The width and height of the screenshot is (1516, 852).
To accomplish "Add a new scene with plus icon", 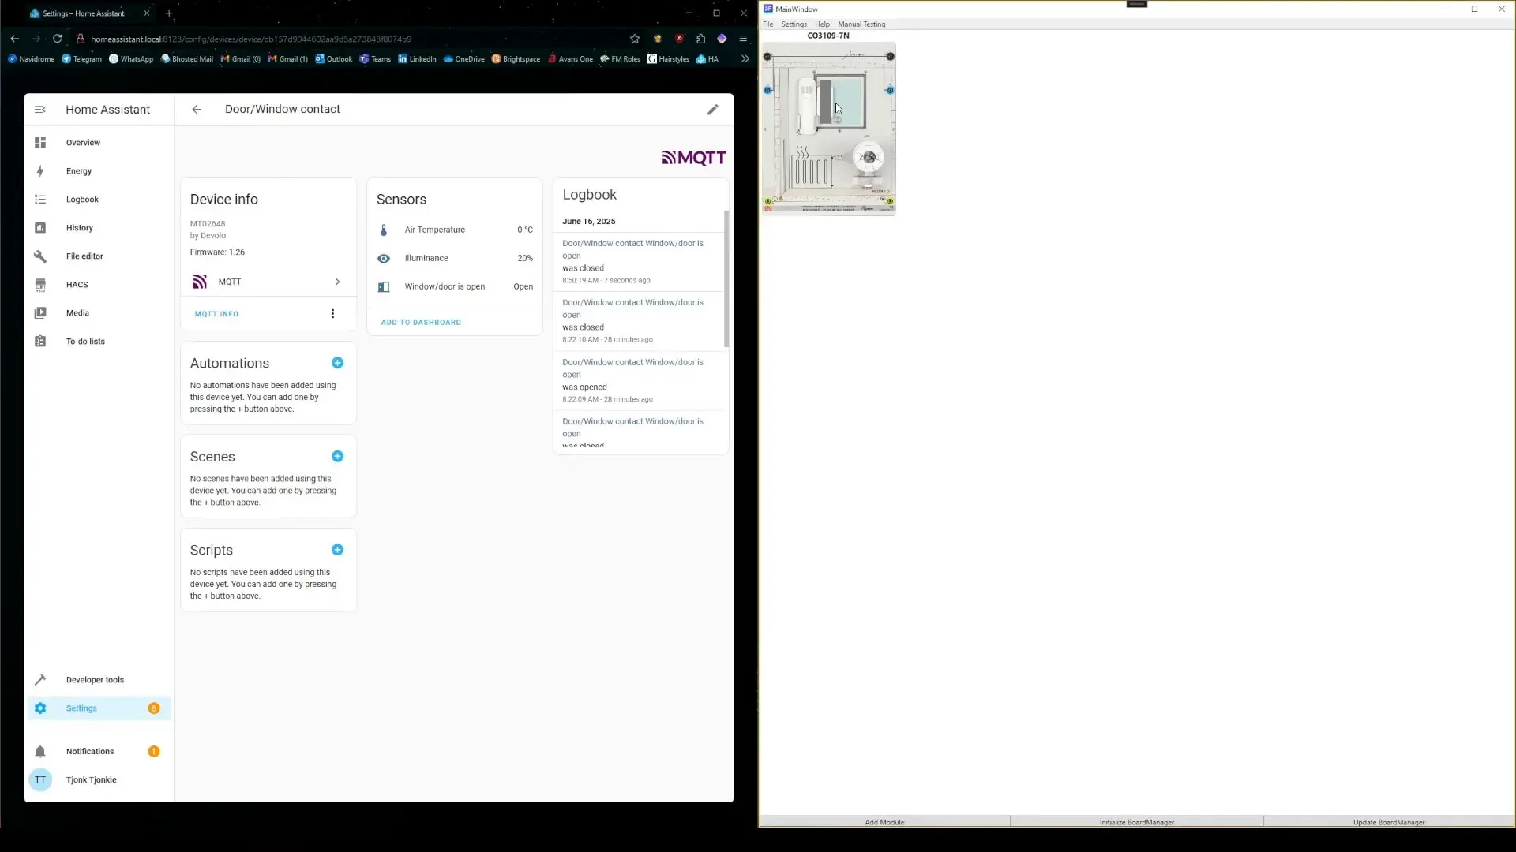I will (x=337, y=457).
